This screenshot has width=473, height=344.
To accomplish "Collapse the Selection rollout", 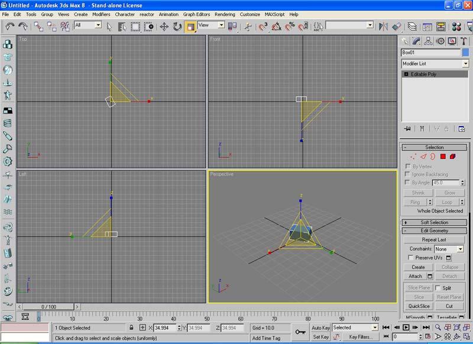I will coord(435,147).
